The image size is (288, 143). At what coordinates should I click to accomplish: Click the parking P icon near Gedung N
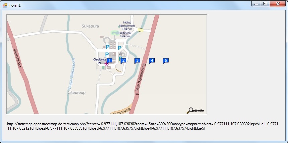(107, 54)
